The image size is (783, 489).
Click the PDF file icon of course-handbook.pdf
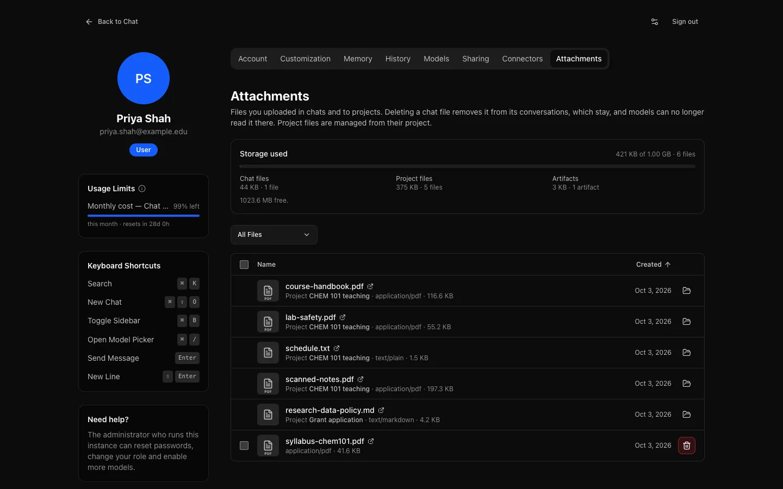coord(268,291)
